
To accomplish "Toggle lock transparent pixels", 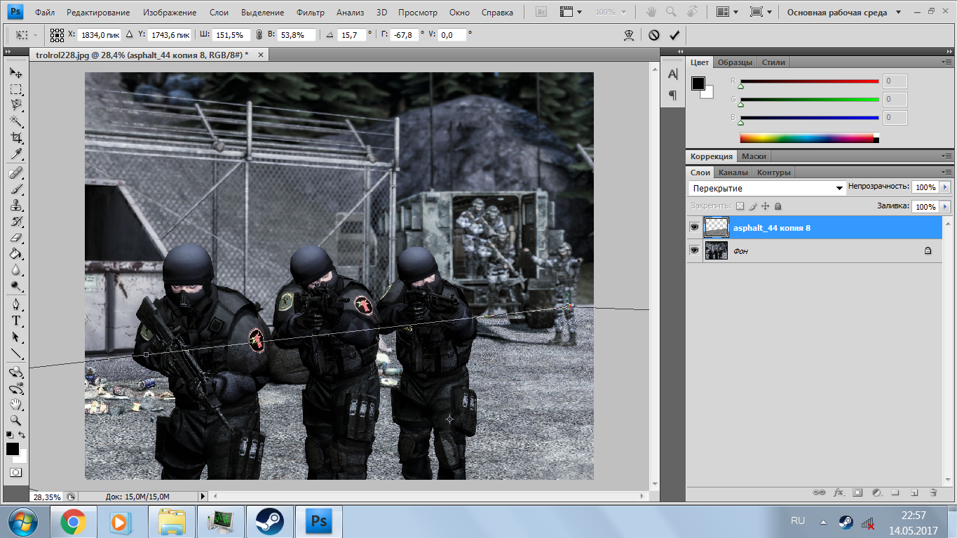I will [740, 206].
